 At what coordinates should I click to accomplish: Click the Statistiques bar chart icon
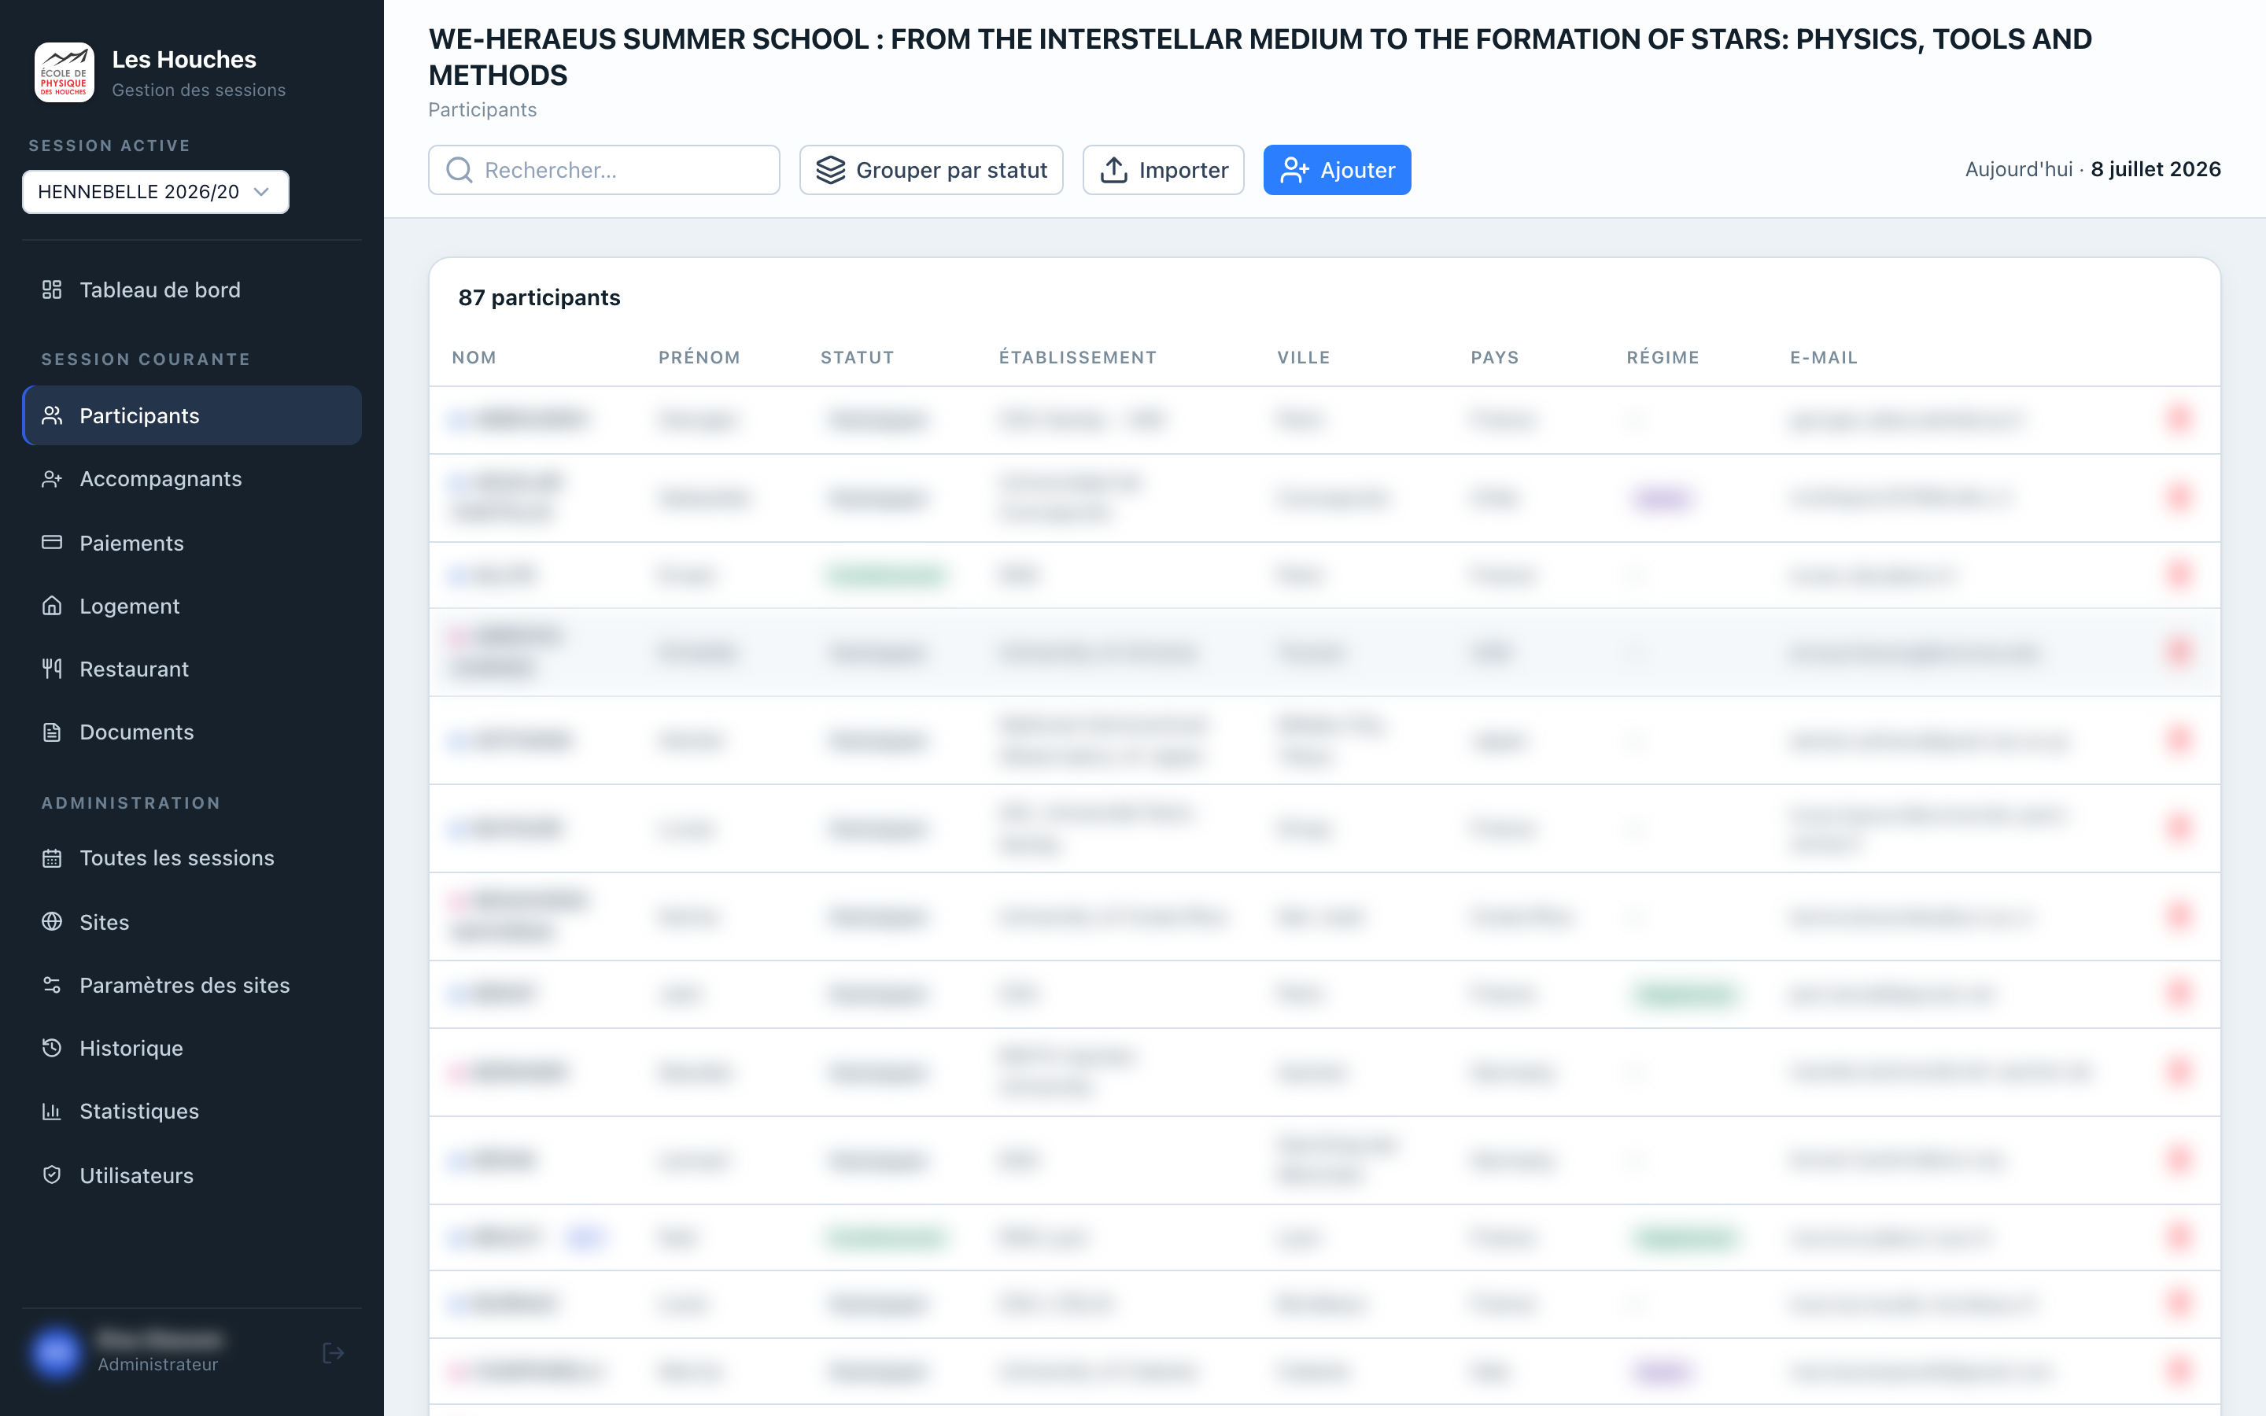click(x=53, y=1111)
